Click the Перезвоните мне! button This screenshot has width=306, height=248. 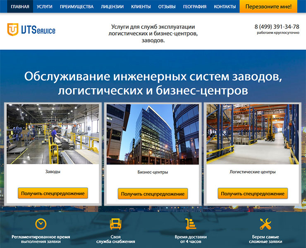coord(268,7)
